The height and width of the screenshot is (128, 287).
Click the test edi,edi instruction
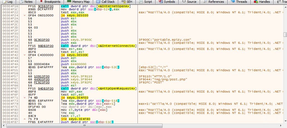(x=73, y=94)
